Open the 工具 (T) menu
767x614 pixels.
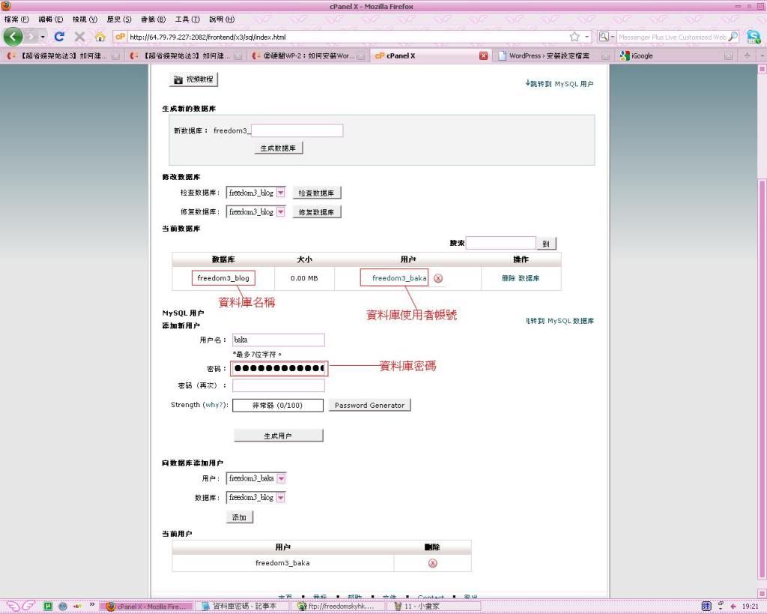pos(187,19)
